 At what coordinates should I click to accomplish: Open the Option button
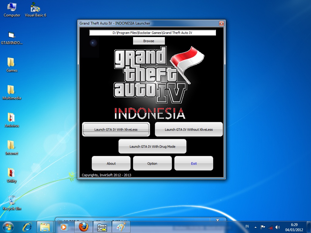coord(152,164)
